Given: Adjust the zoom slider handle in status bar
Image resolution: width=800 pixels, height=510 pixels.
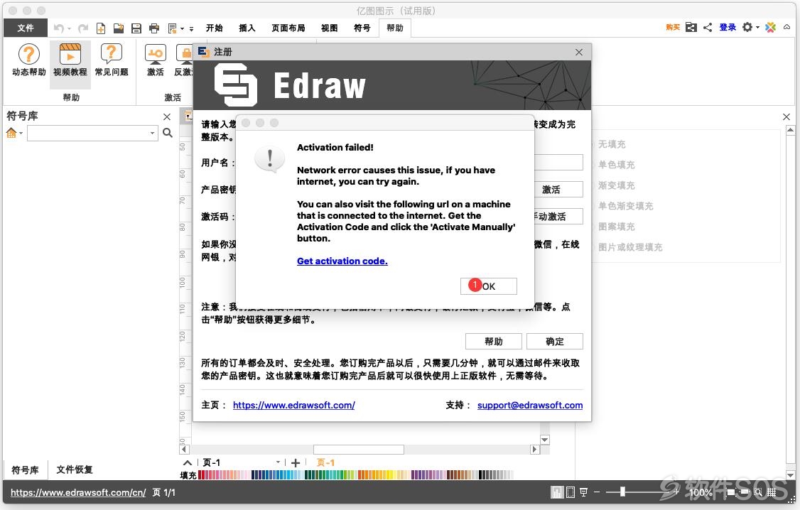Looking at the screenshot, I should [622, 492].
